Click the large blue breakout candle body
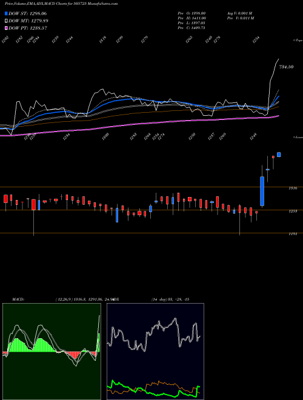 [x=262, y=191]
